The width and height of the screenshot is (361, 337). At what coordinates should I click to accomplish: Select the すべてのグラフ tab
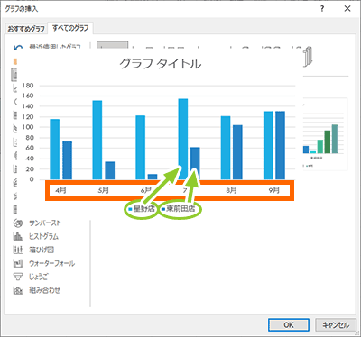tap(70, 28)
